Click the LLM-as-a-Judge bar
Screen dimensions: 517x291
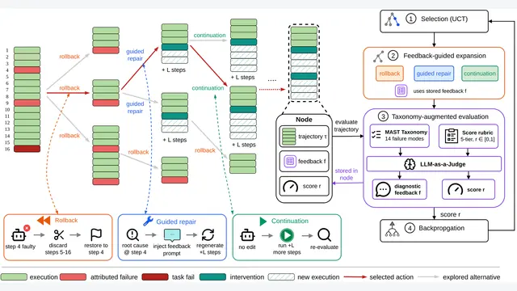[x=434, y=164]
